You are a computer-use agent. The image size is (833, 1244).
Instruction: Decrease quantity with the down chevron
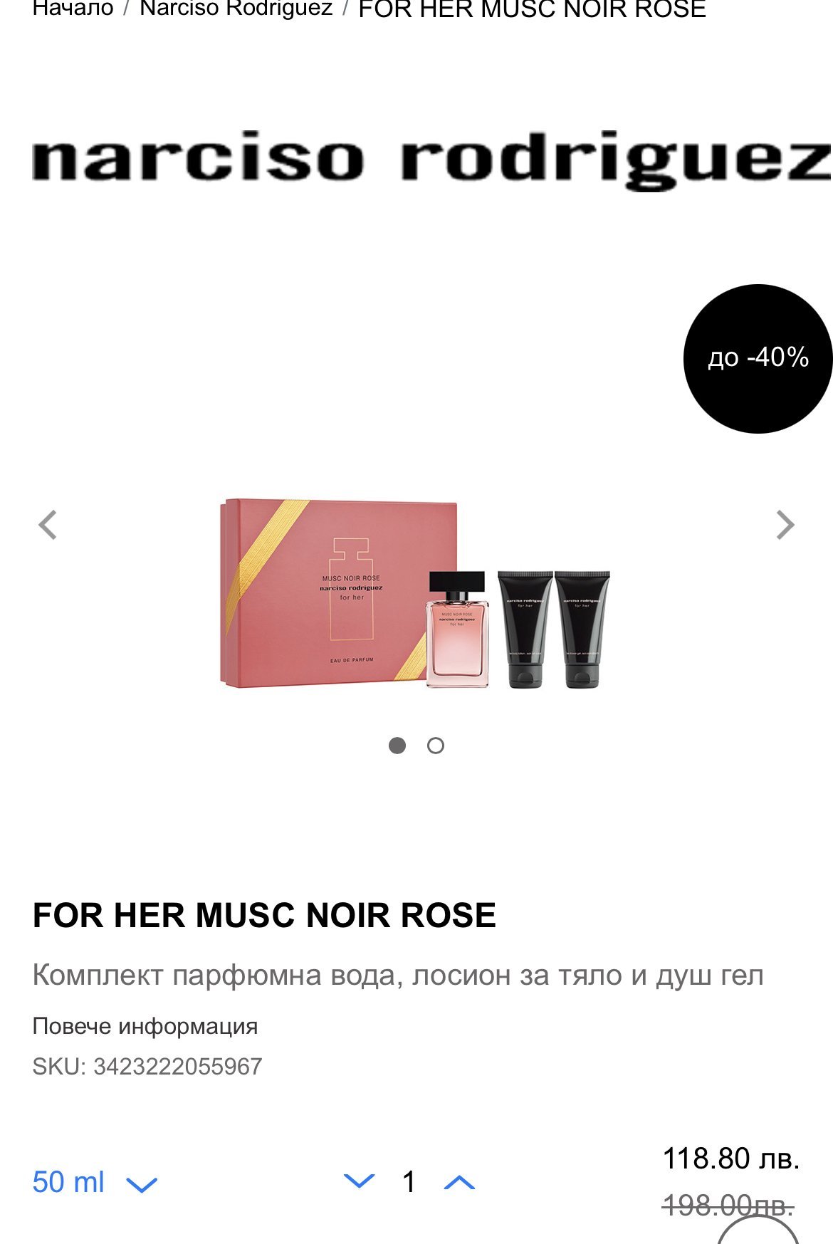coord(359,1181)
